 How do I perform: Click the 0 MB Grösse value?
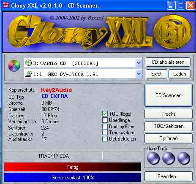(x=46, y=103)
